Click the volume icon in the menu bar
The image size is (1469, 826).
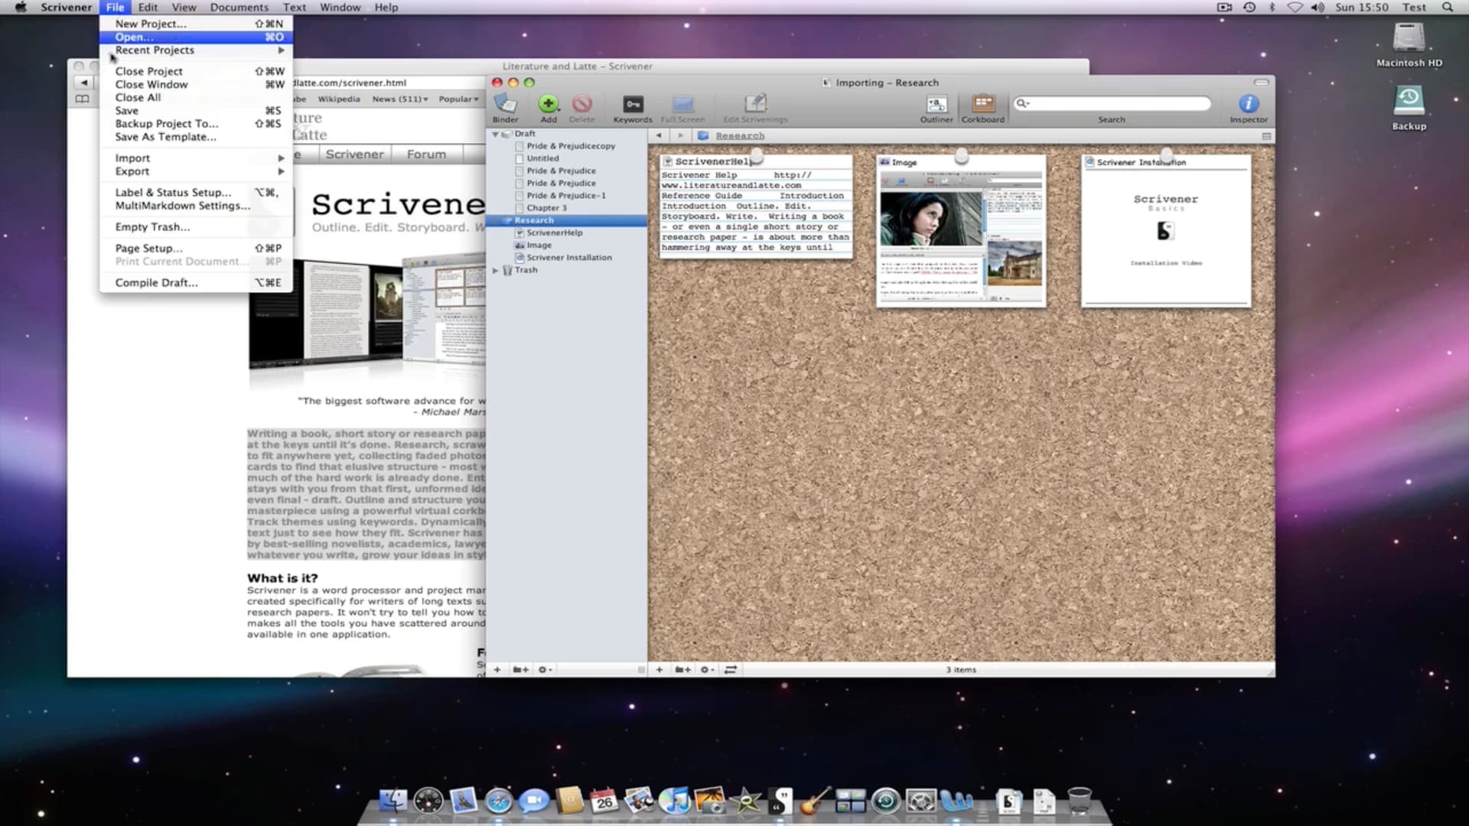point(1318,7)
